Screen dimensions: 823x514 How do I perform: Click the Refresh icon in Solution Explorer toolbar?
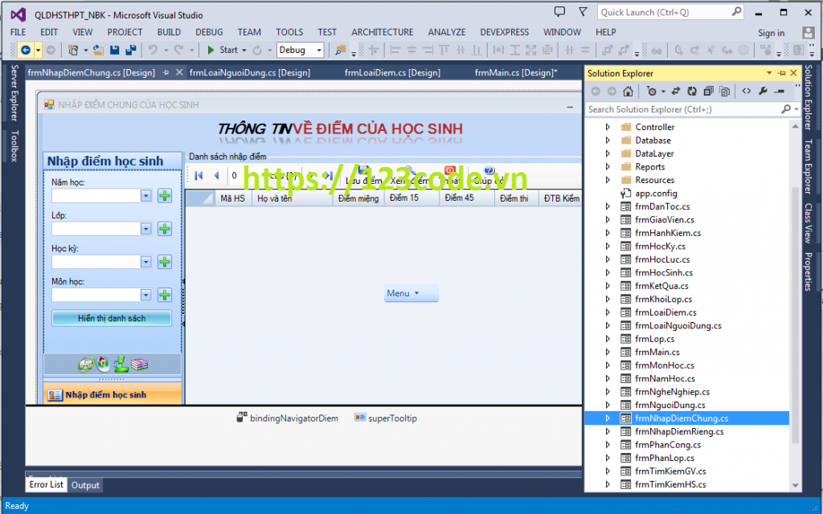(693, 90)
